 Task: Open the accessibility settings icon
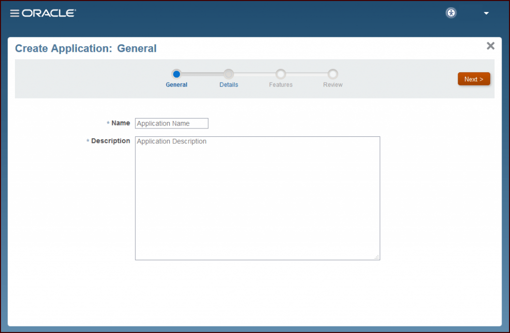(x=451, y=13)
